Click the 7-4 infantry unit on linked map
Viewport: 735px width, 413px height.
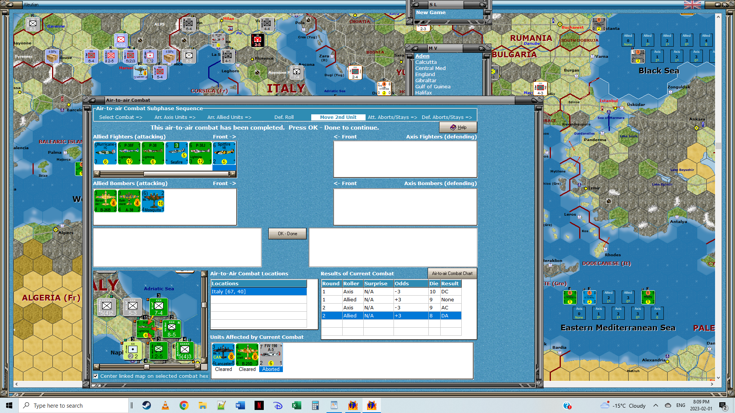click(x=158, y=307)
